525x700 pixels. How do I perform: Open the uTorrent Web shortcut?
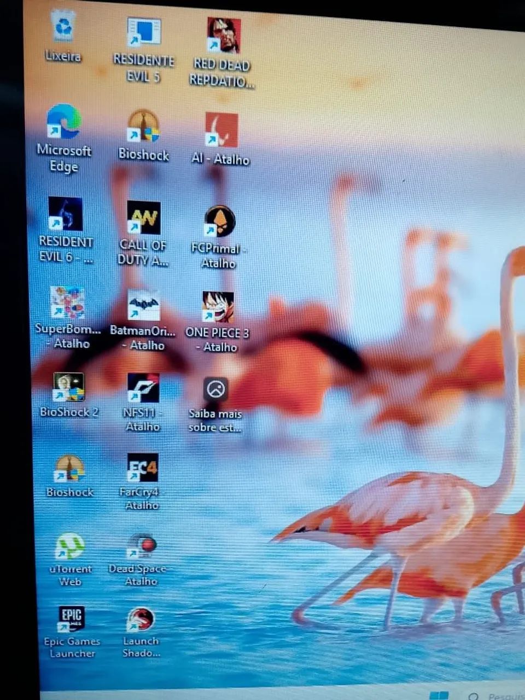pos(70,547)
